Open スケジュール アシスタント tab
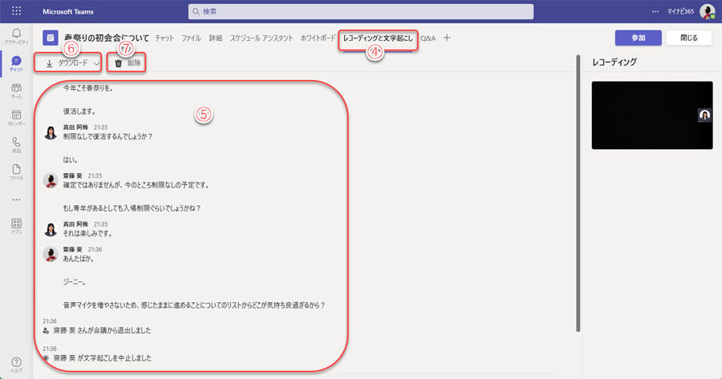722x379 pixels. (262, 38)
